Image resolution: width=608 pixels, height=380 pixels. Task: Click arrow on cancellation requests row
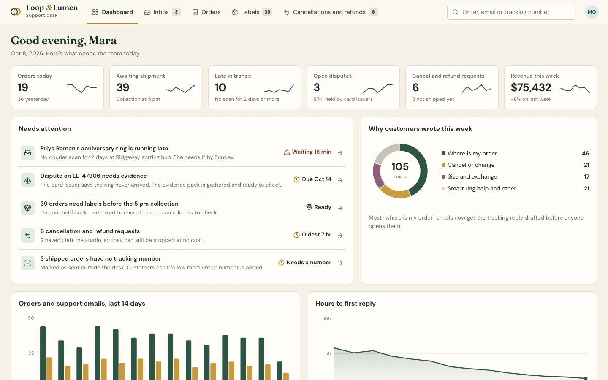[340, 236]
